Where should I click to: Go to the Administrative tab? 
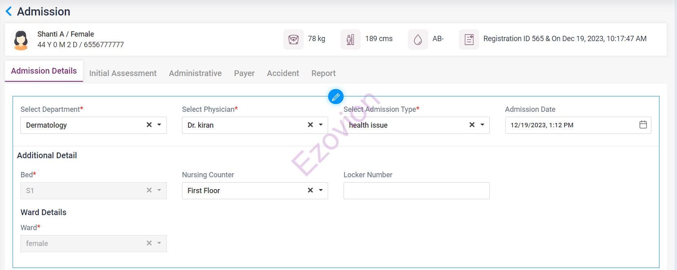(195, 73)
